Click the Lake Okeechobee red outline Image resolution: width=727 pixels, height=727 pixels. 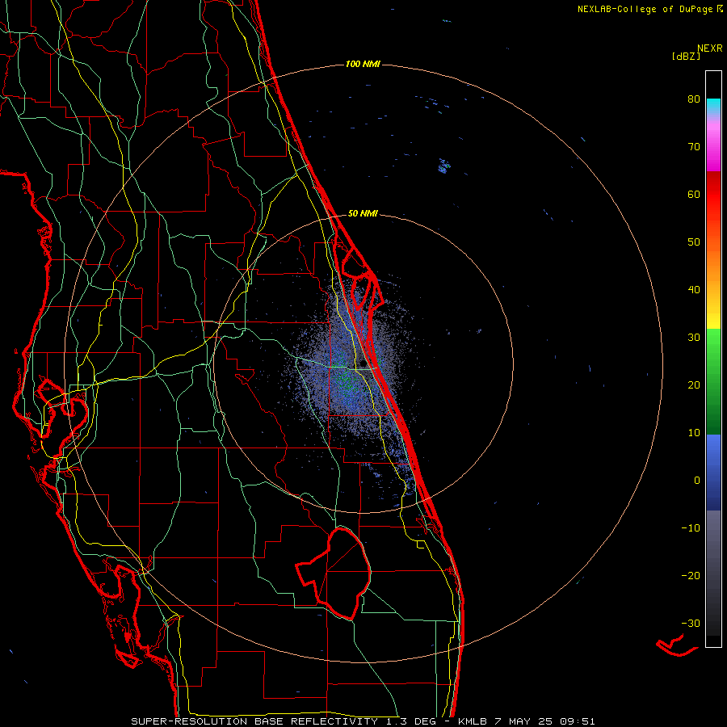pos(334,573)
